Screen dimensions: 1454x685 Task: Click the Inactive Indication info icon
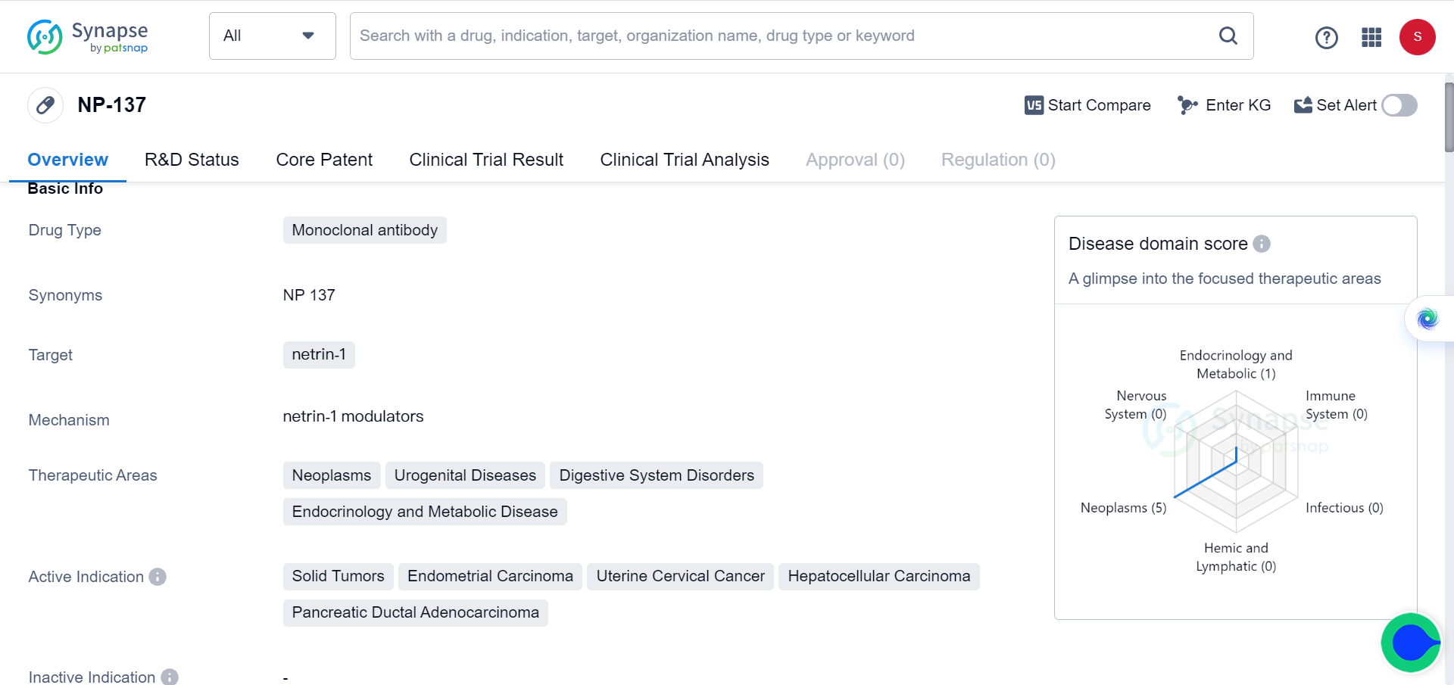170,677
